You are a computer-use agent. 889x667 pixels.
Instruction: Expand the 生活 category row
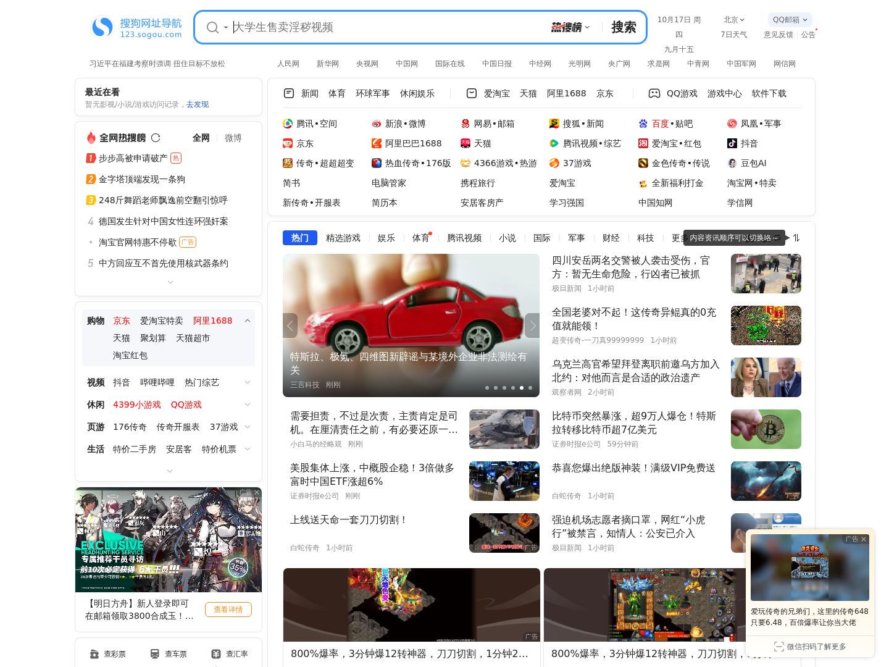(248, 449)
